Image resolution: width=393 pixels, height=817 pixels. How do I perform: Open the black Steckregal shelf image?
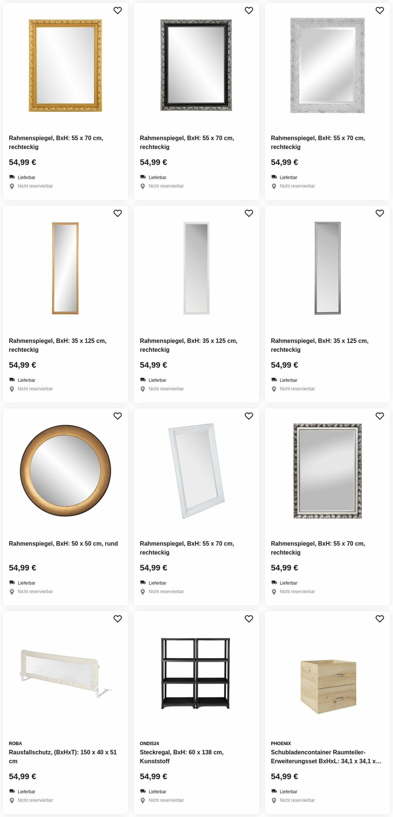[195, 673]
